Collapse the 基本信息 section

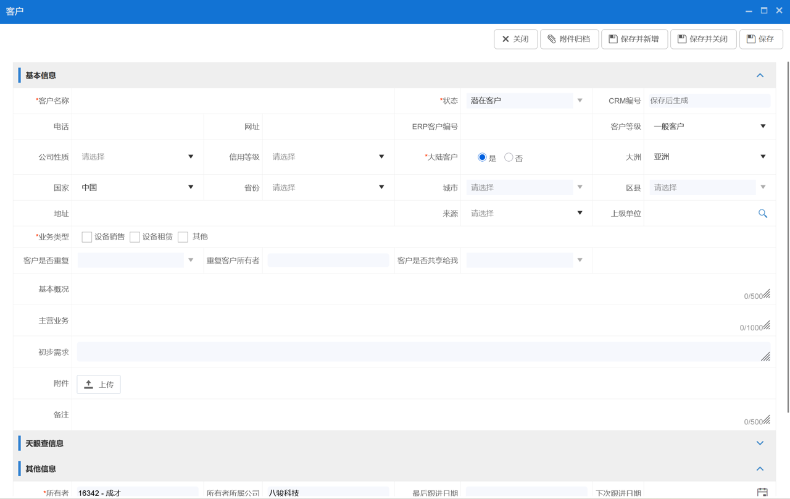pyautogui.click(x=760, y=75)
